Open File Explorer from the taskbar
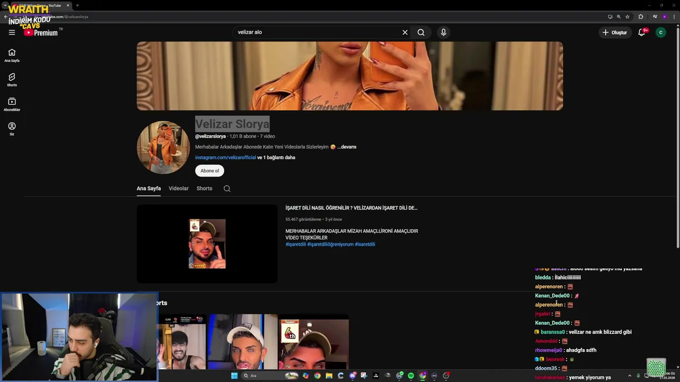The height and width of the screenshot is (382, 680). tap(329, 376)
